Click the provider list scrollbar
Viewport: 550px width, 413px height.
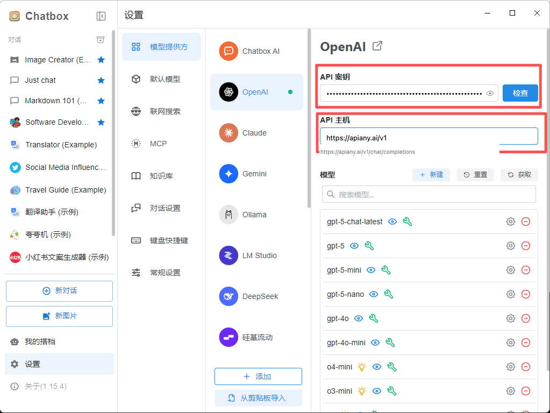click(309, 118)
